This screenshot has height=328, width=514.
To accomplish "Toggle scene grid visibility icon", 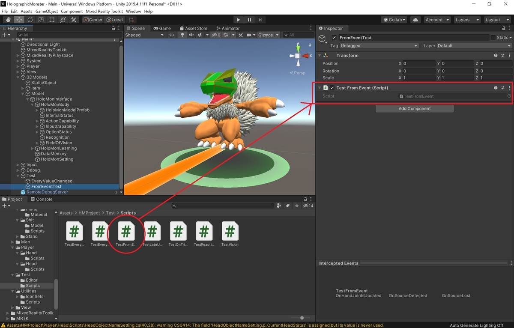I will pyautogui.click(x=225, y=35).
